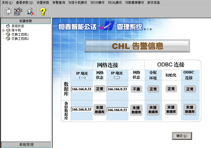Click the 交换工控机1 node icon
The image size is (211, 148).
click(x=8, y=34)
